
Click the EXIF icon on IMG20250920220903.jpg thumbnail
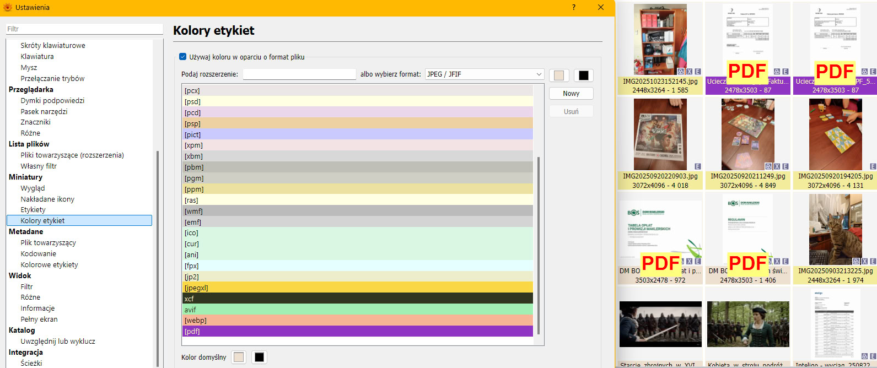click(697, 166)
